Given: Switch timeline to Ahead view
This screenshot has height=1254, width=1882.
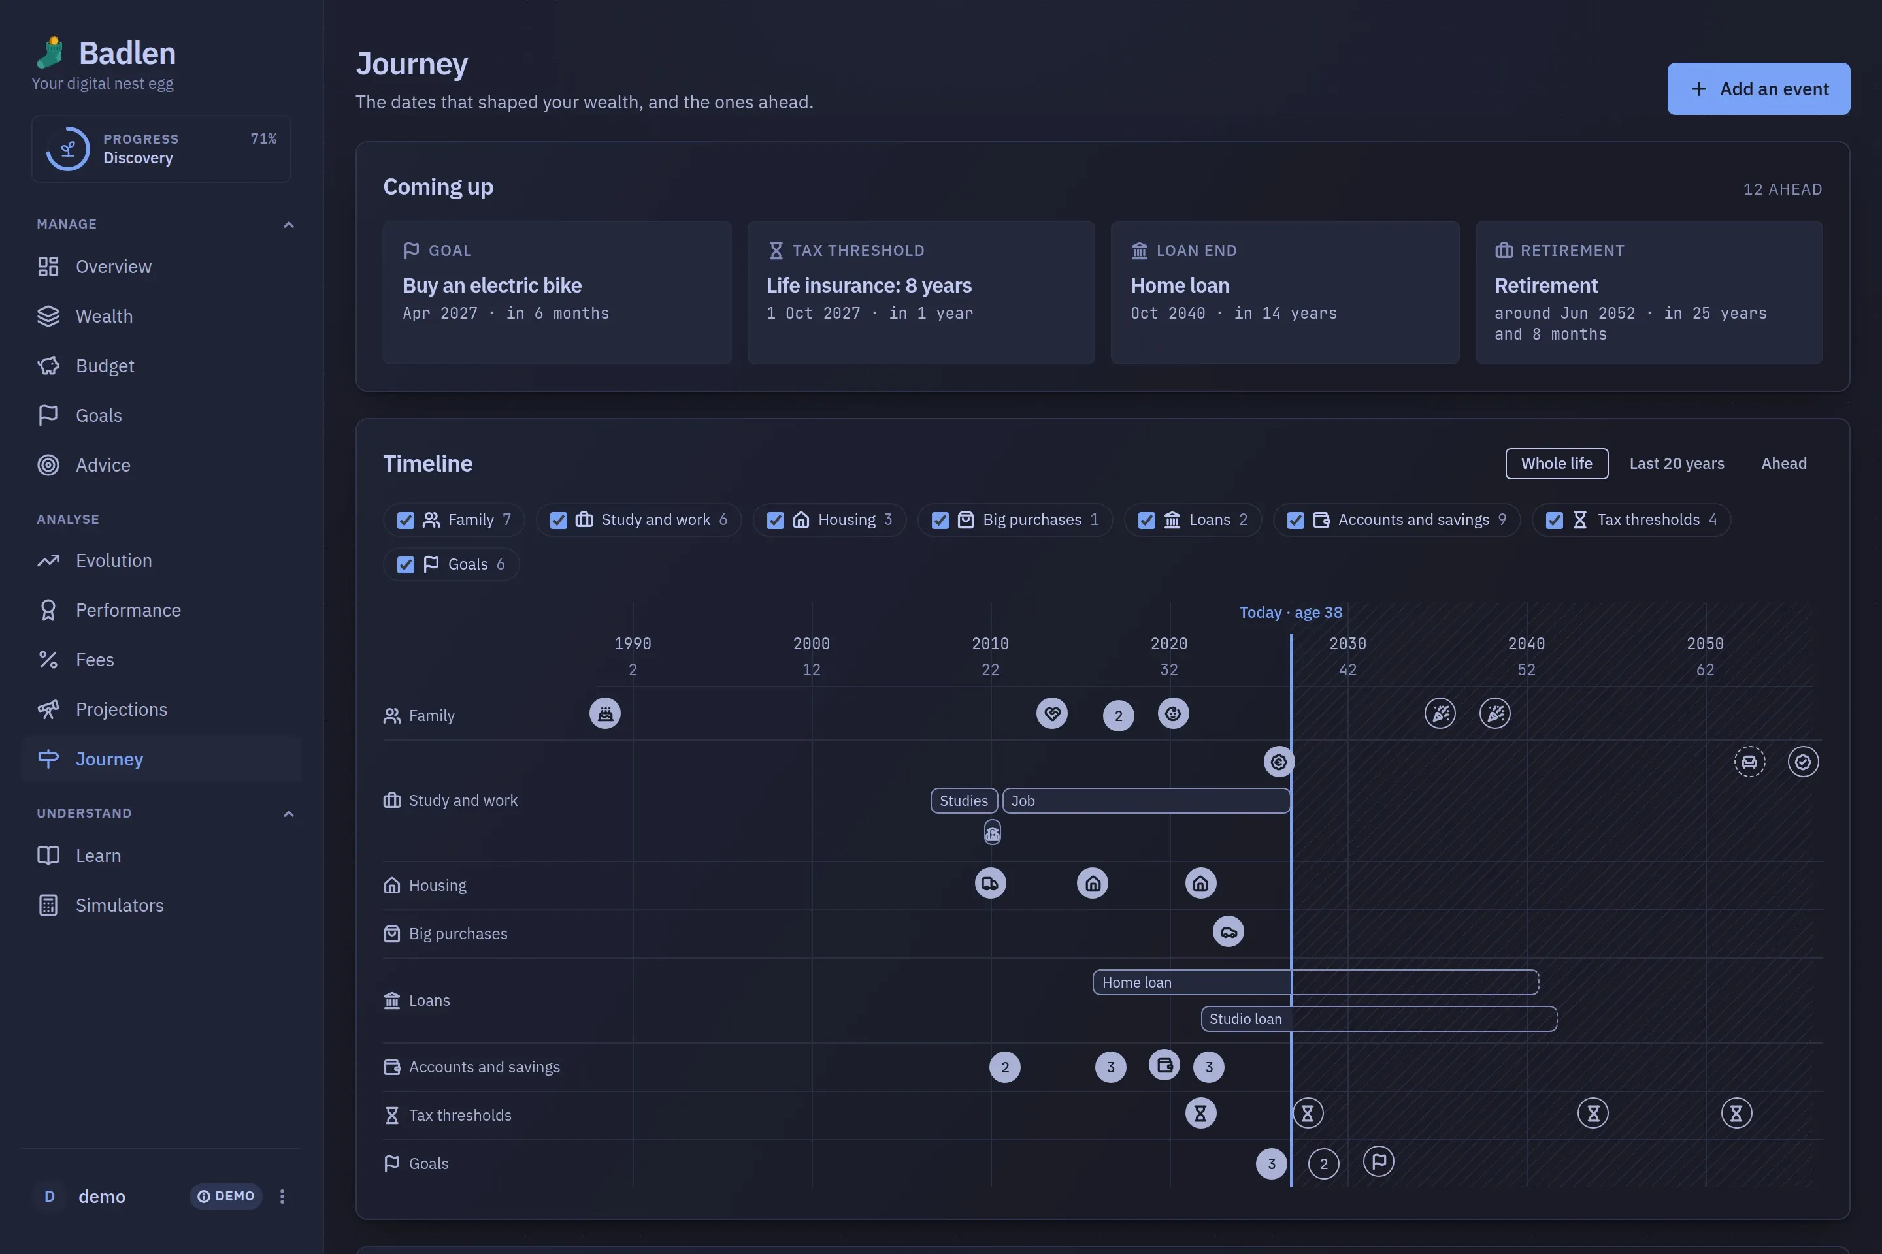Looking at the screenshot, I should [1783, 464].
